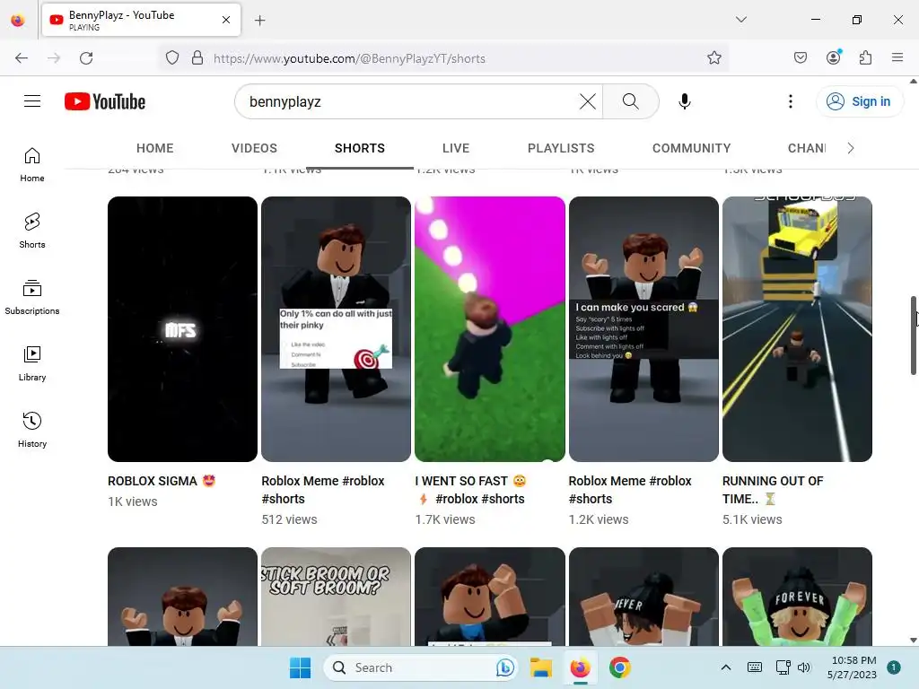The height and width of the screenshot is (689, 919).
Task: Open the Firefox account icon
Action: coord(834,58)
